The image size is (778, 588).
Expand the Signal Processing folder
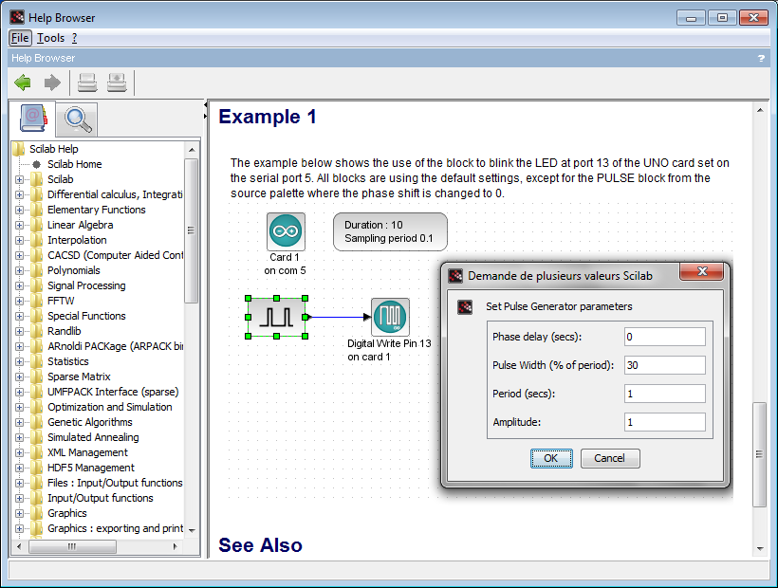pos(19,285)
